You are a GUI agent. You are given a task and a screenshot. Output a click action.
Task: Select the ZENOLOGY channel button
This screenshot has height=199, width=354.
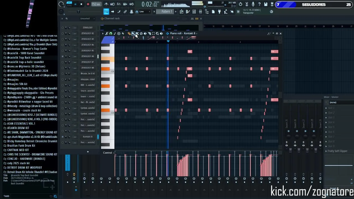click(x=88, y=28)
